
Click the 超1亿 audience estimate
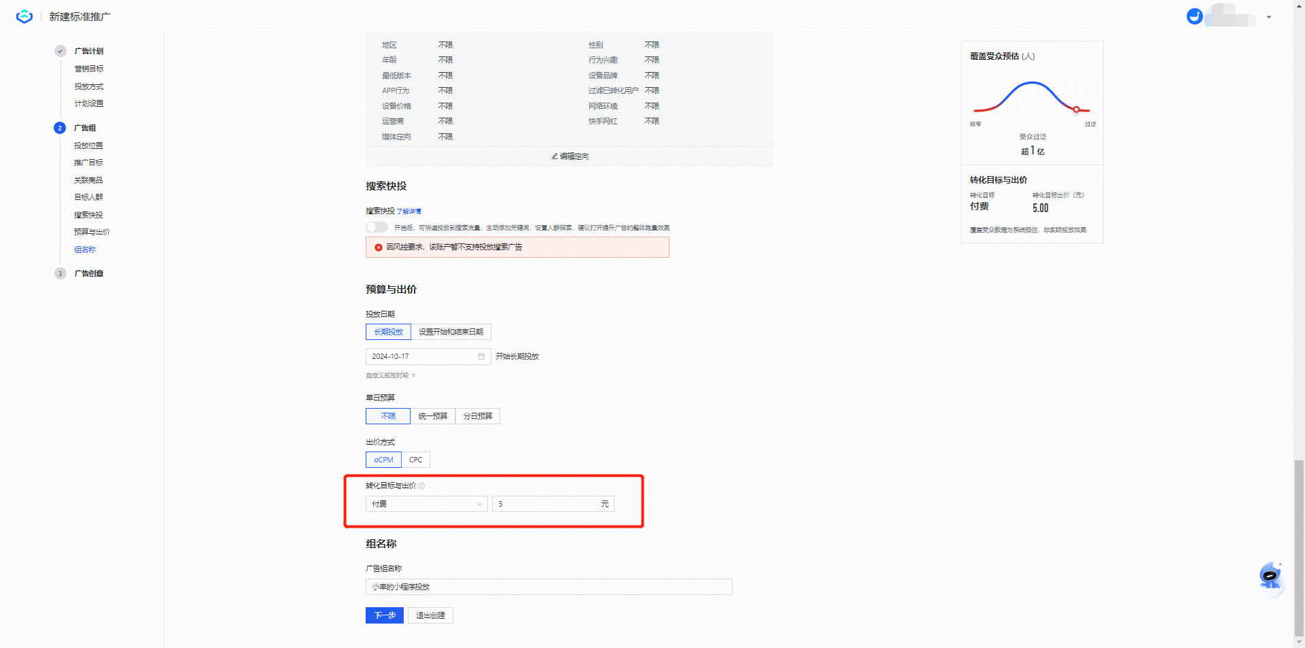[1032, 151]
